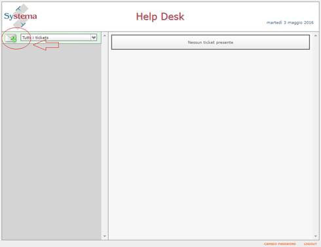
Task: Click the grey footer bar beside CAMBIO PASSWORD
Action: pyautogui.click(x=131, y=244)
